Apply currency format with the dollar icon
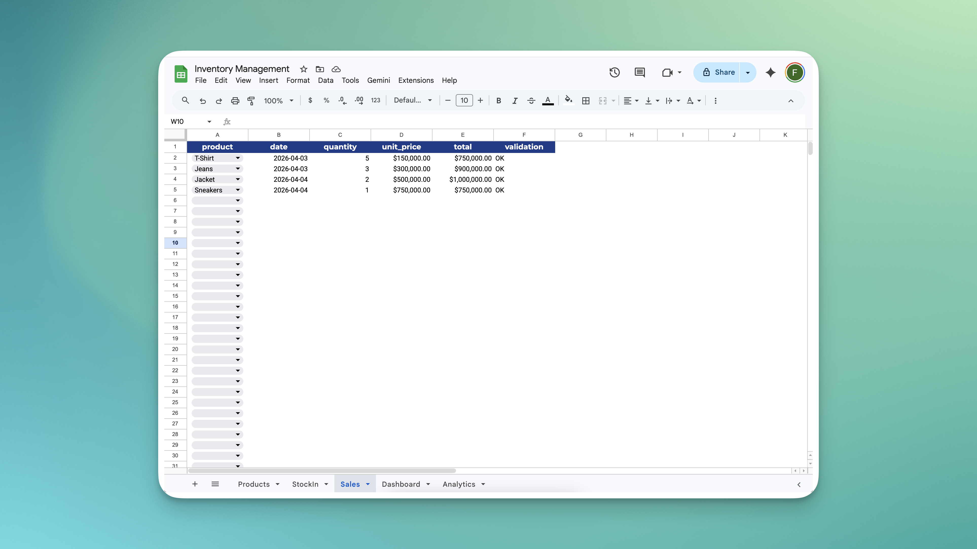The width and height of the screenshot is (977, 549). [310, 100]
